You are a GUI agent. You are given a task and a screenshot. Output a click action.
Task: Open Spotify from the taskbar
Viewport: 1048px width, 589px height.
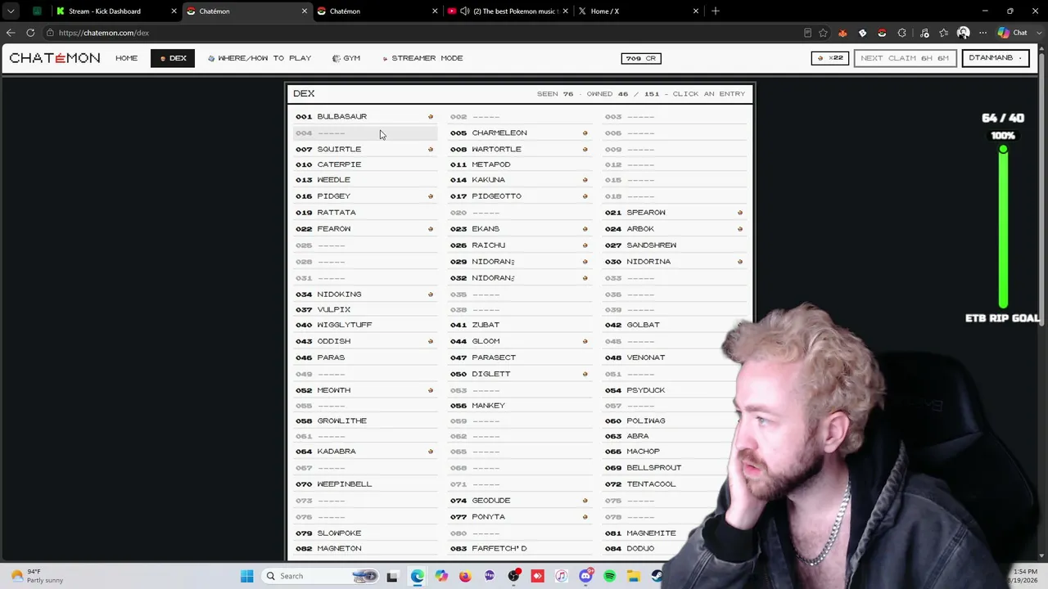click(609, 576)
